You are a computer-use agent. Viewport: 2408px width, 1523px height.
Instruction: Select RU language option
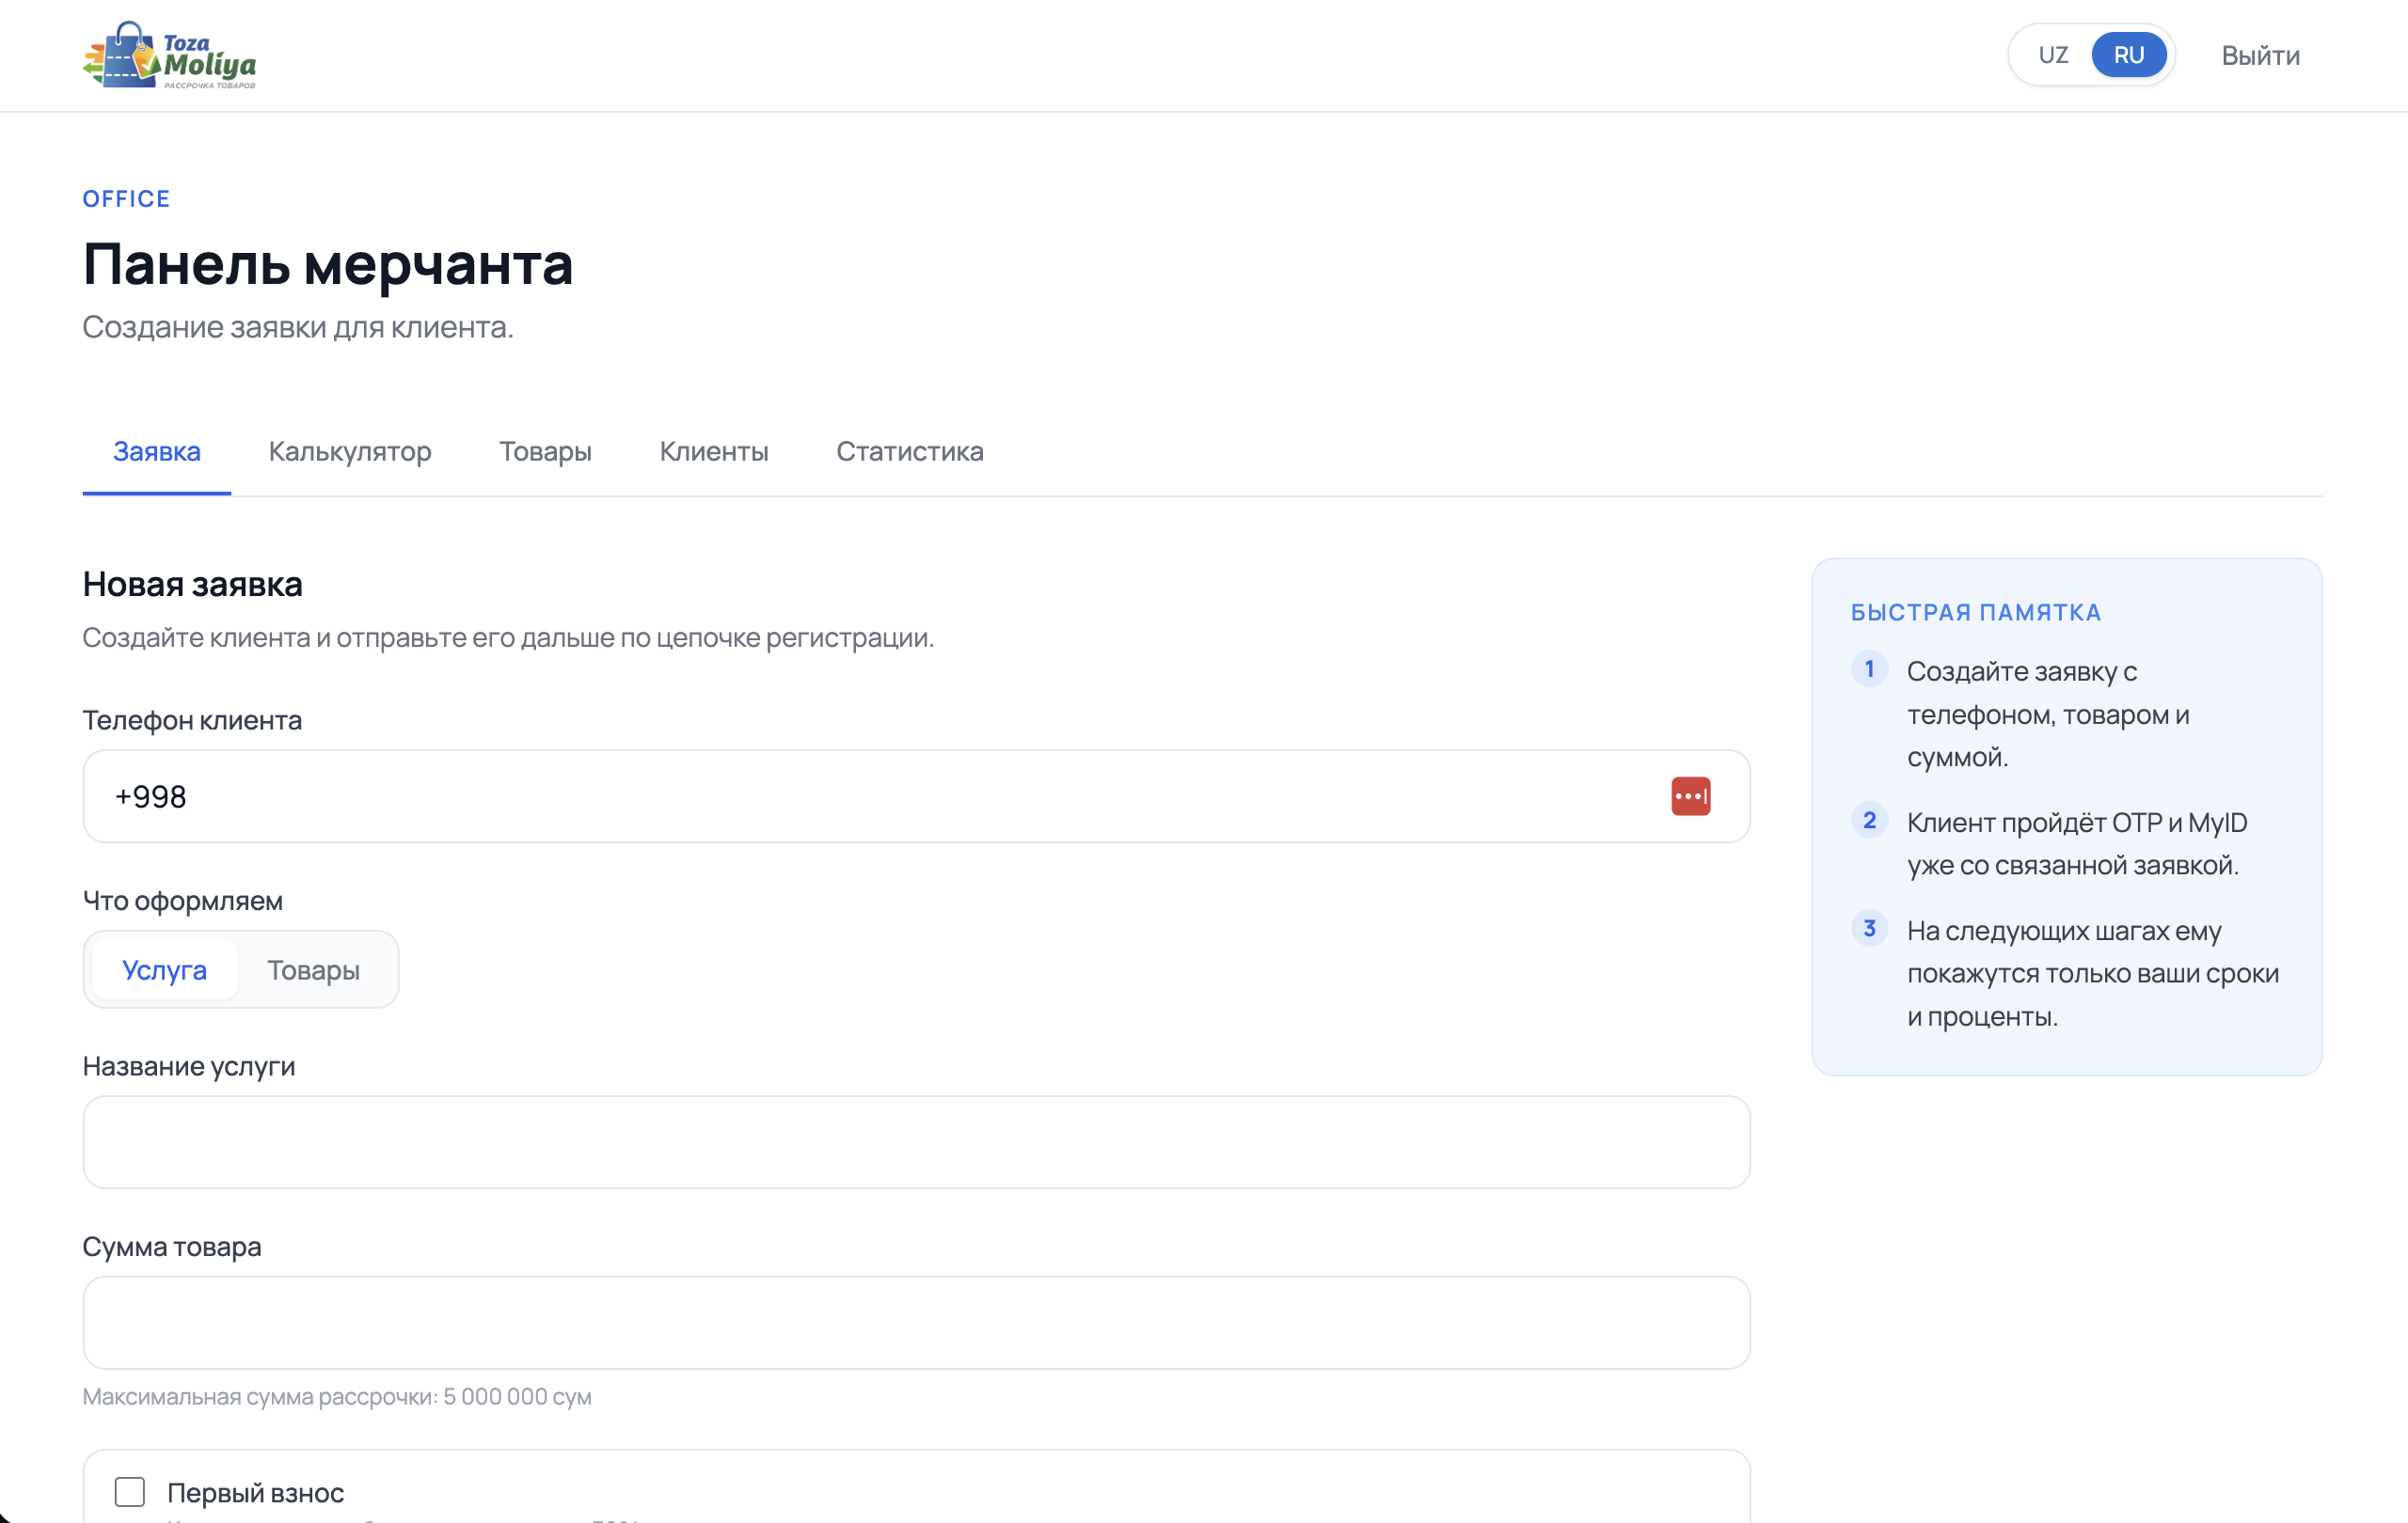click(x=2128, y=55)
